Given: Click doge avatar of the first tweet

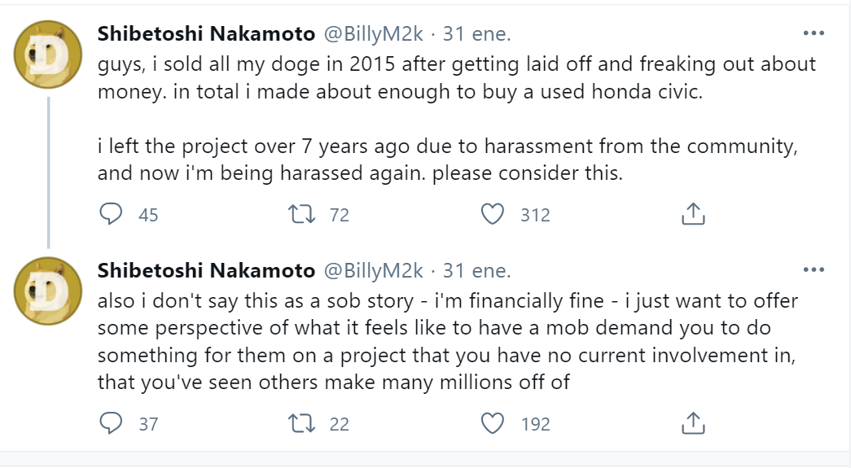Looking at the screenshot, I should pyautogui.click(x=48, y=55).
